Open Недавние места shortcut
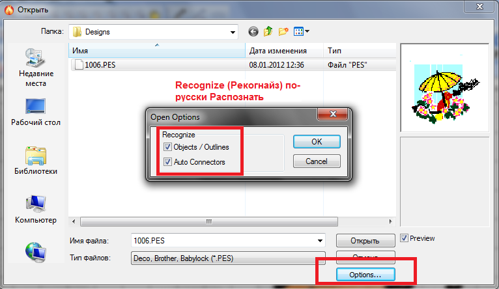Image resolution: width=499 pixels, height=289 pixels. tap(36, 68)
